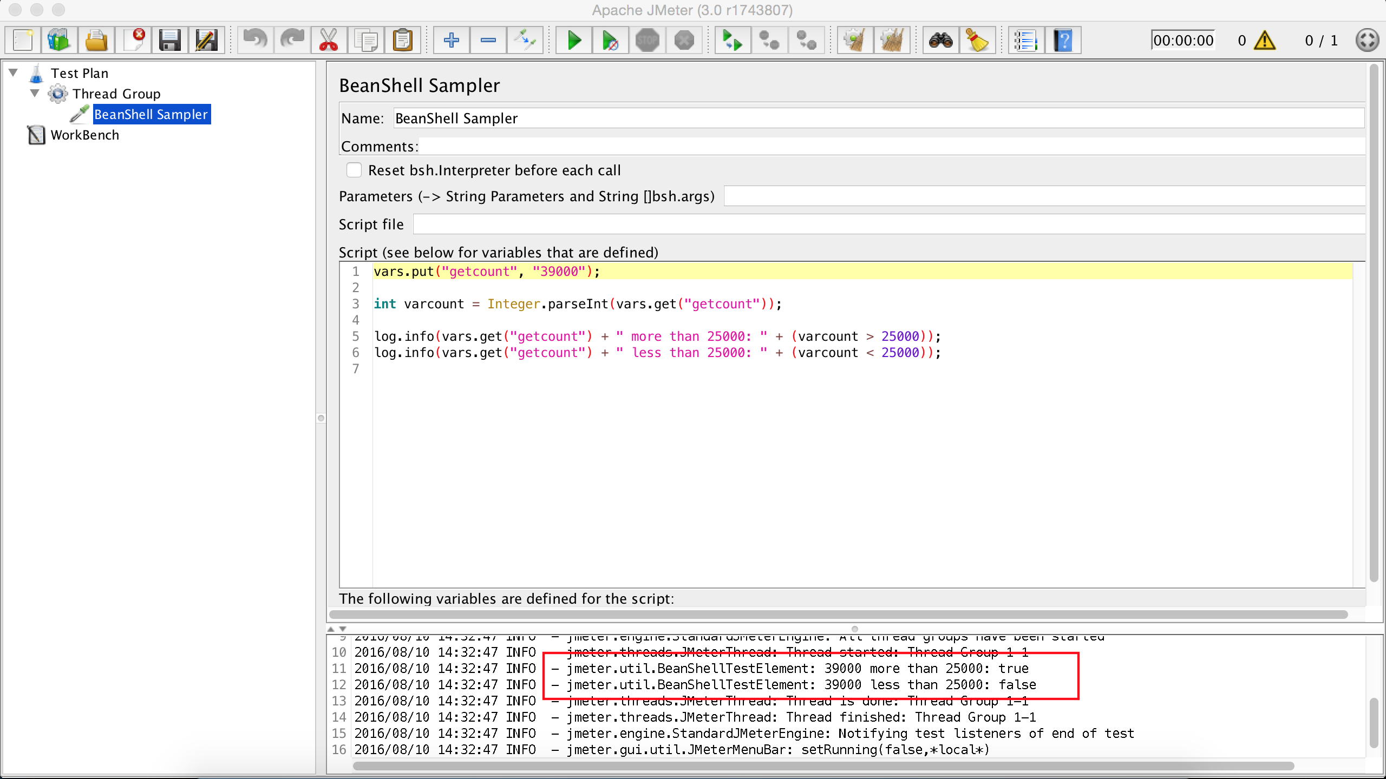1386x779 pixels.
Task: Open the Function Helper list icon
Action: pos(1025,41)
